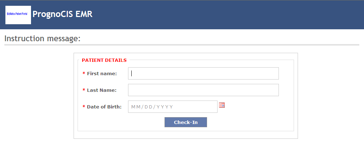The width and height of the screenshot is (364, 154).
Task: Click the MM/DD/YYYY placeholder text
Action: (x=152, y=107)
